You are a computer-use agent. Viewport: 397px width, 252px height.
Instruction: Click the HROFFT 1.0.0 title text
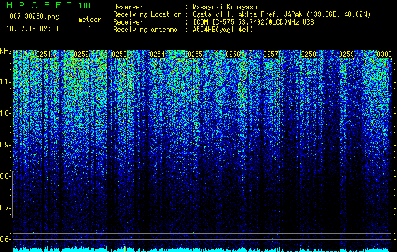pyautogui.click(x=50, y=5)
